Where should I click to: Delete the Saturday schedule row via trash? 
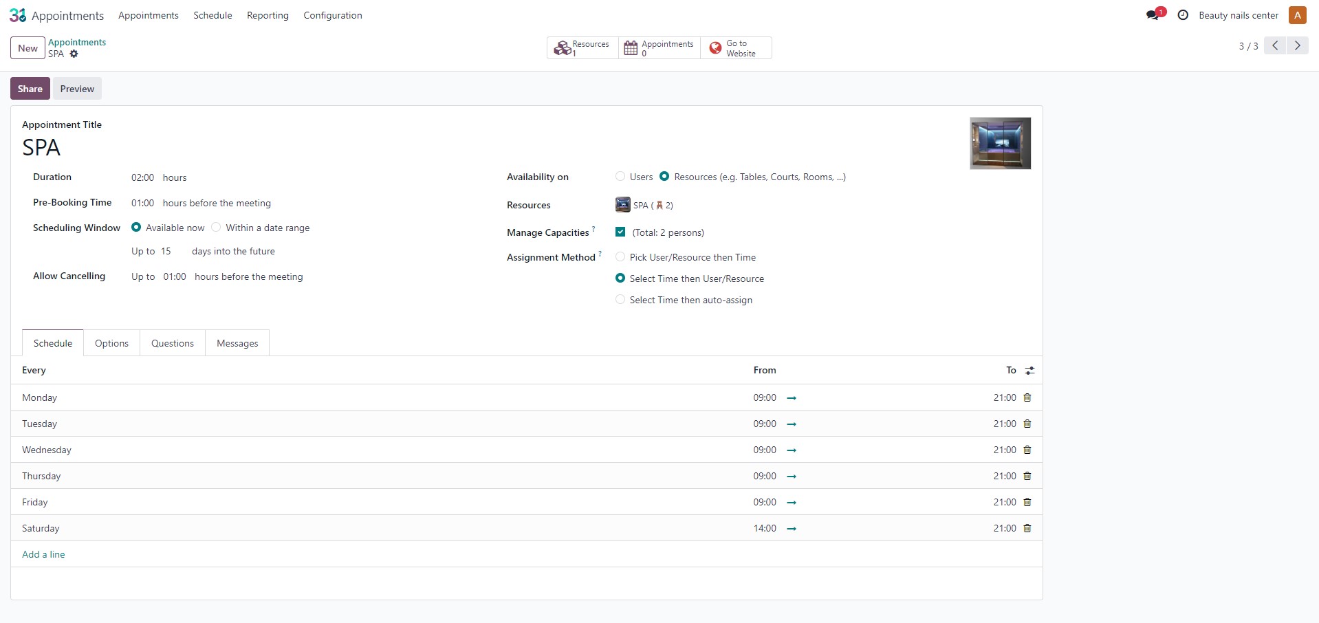(x=1027, y=528)
